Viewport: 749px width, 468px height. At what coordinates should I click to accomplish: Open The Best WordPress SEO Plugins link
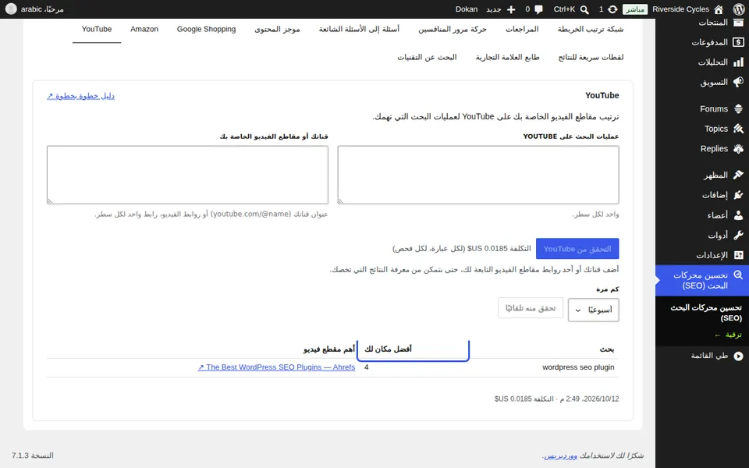click(x=276, y=367)
